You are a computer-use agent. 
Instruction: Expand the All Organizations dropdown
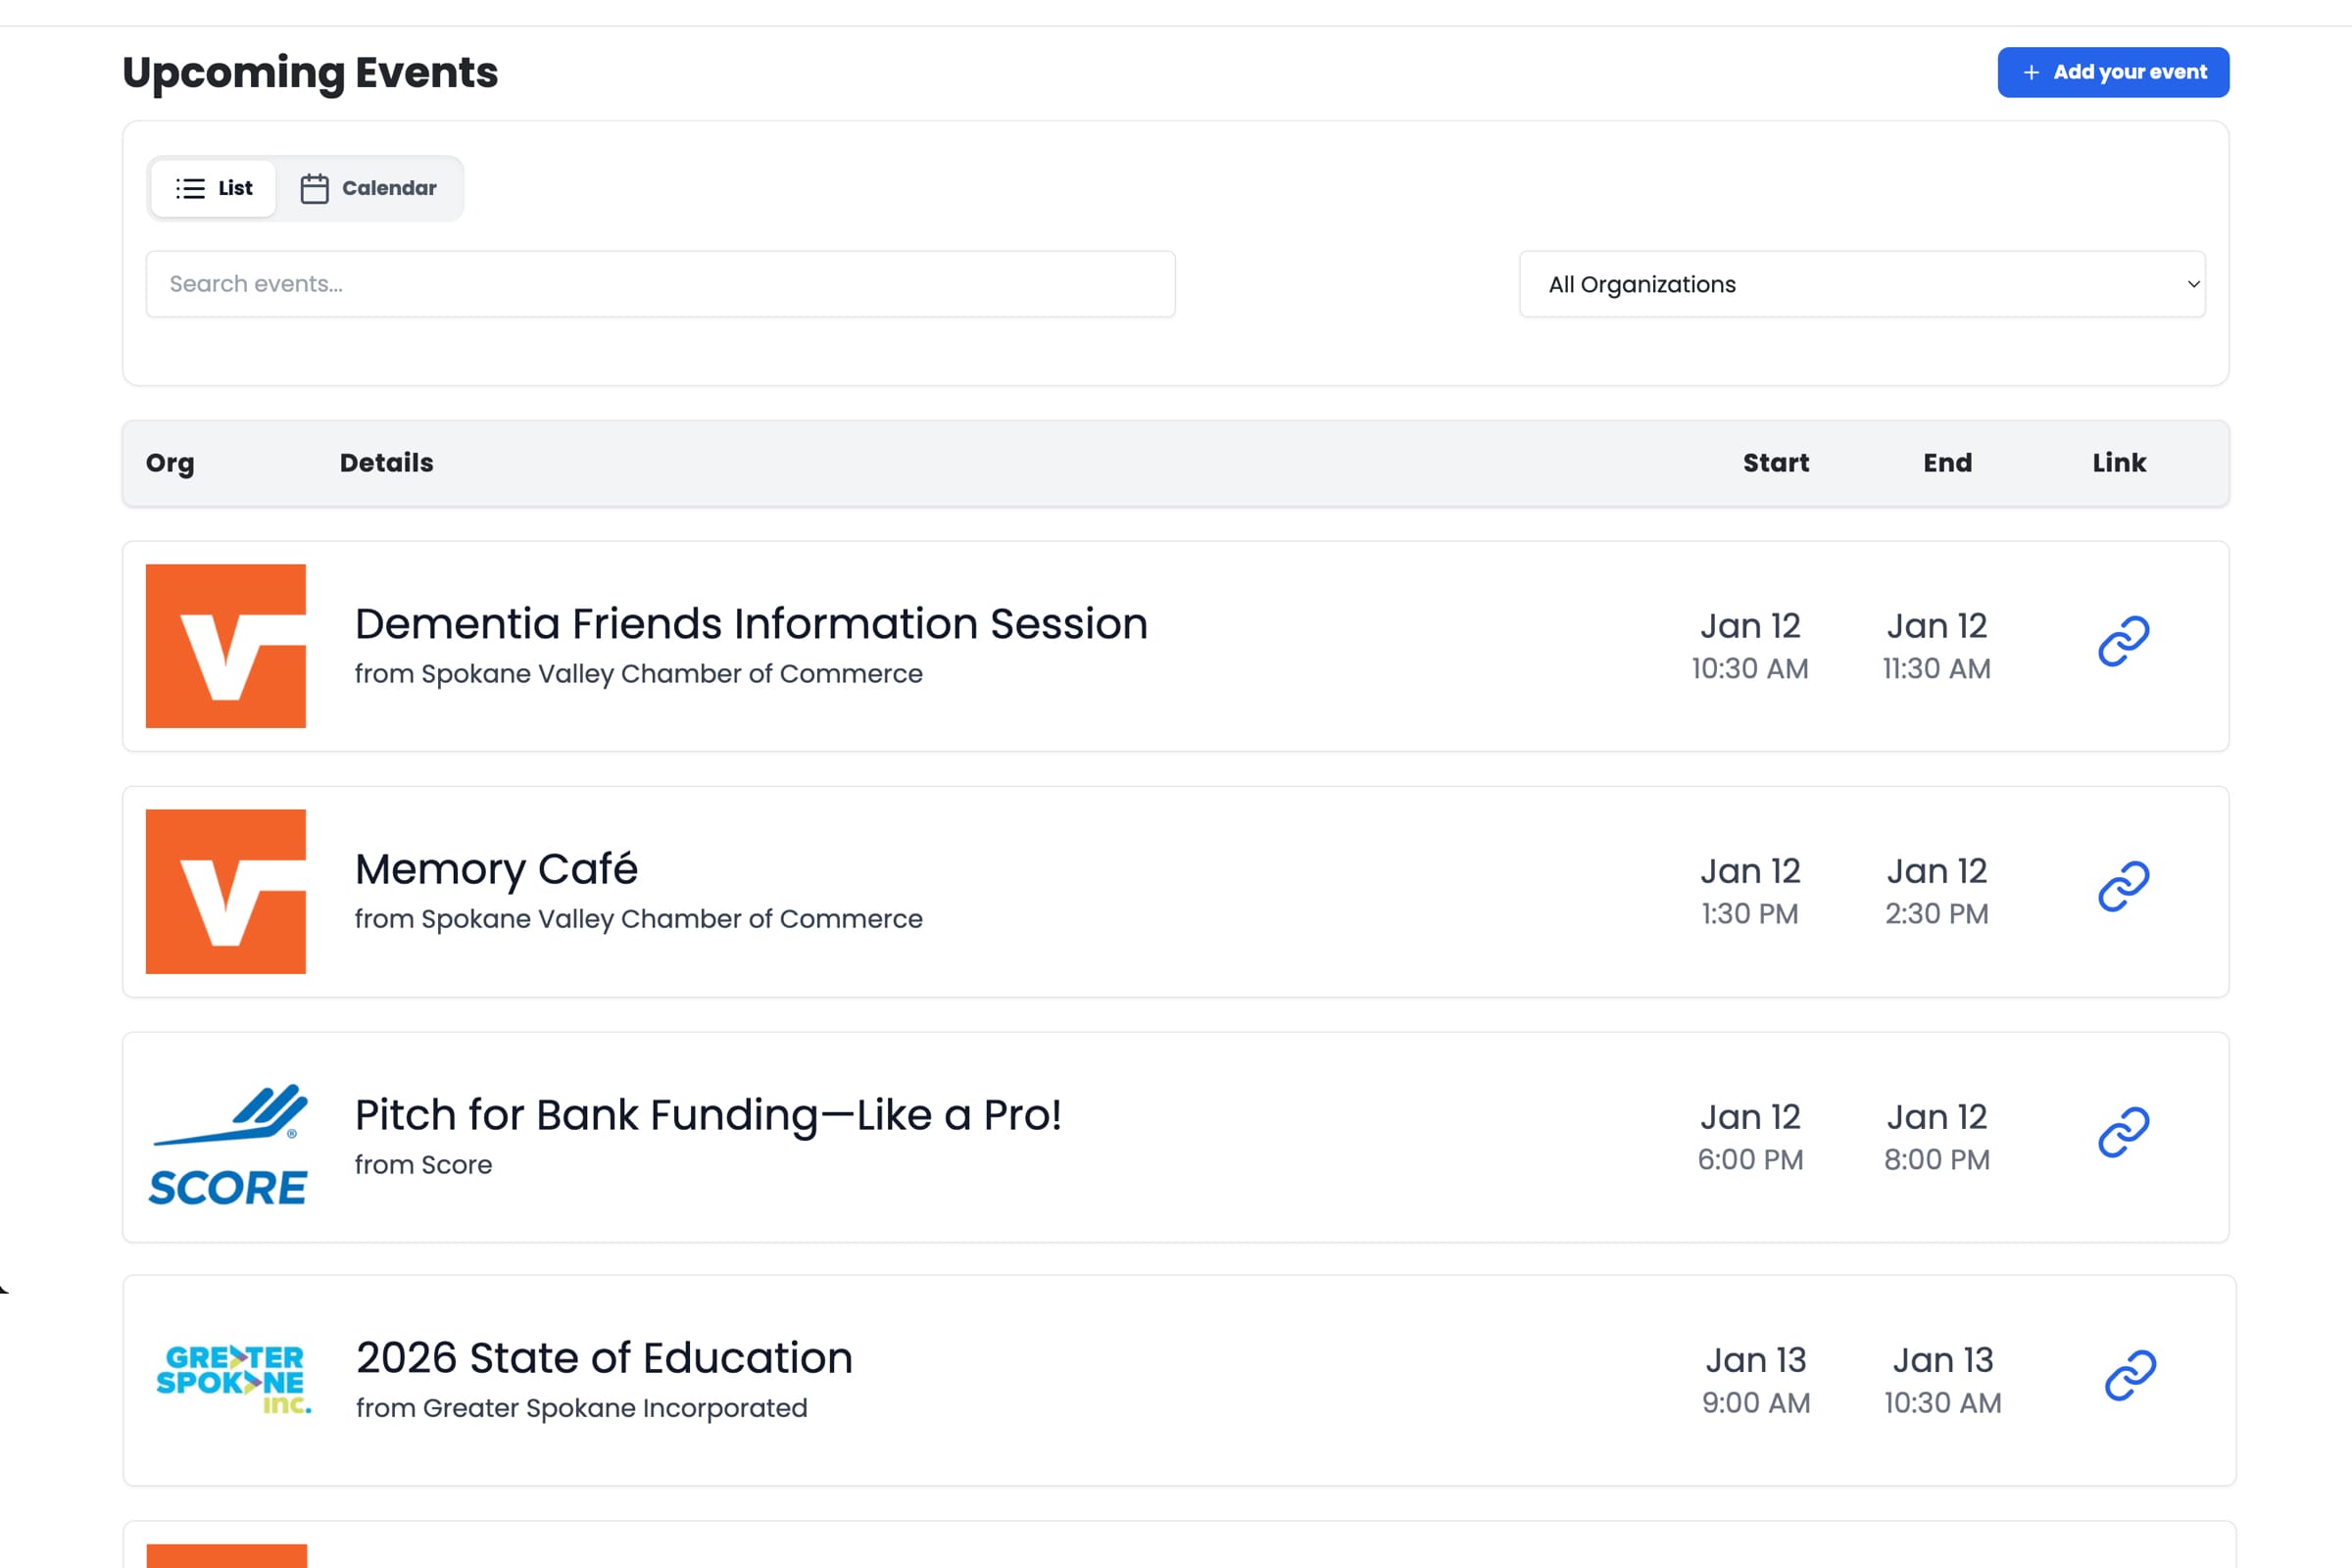click(1861, 284)
